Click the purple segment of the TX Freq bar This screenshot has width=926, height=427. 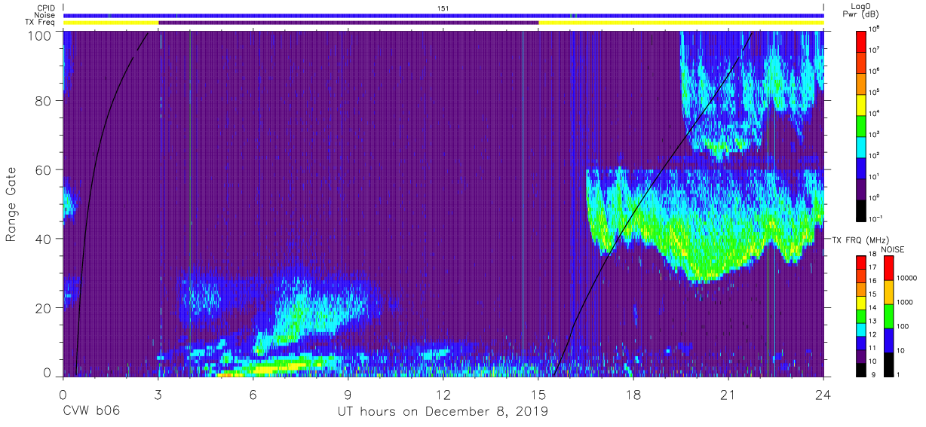click(348, 23)
